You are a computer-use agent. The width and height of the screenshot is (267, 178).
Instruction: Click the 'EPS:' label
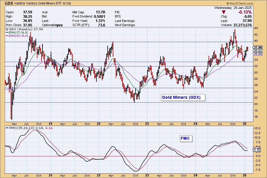pos(118,17)
